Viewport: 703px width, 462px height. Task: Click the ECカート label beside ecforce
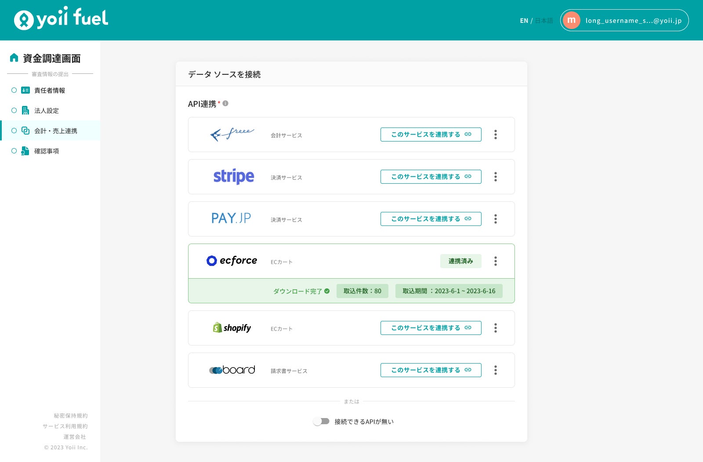tap(282, 262)
